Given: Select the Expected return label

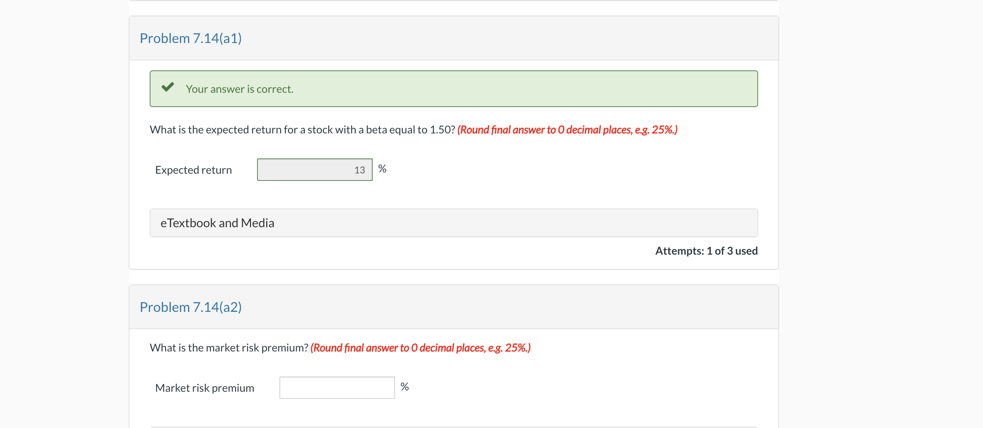Looking at the screenshot, I should point(193,170).
